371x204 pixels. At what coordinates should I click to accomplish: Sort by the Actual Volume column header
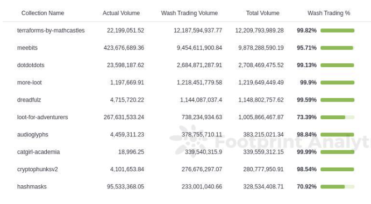[121, 13]
